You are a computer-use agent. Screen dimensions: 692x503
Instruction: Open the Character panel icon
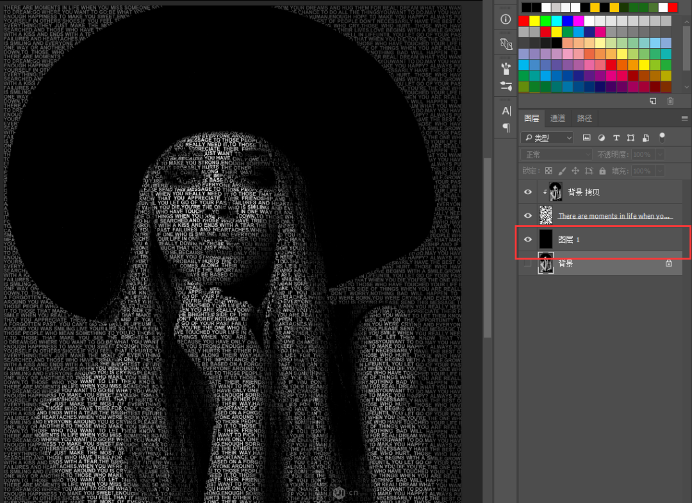coord(506,111)
